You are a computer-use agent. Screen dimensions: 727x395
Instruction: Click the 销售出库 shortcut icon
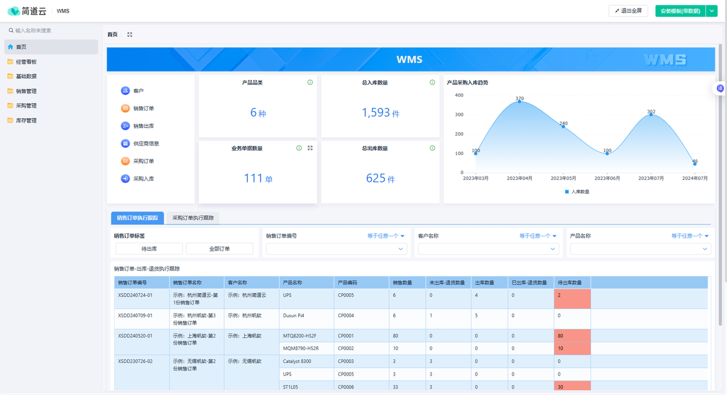[125, 126]
